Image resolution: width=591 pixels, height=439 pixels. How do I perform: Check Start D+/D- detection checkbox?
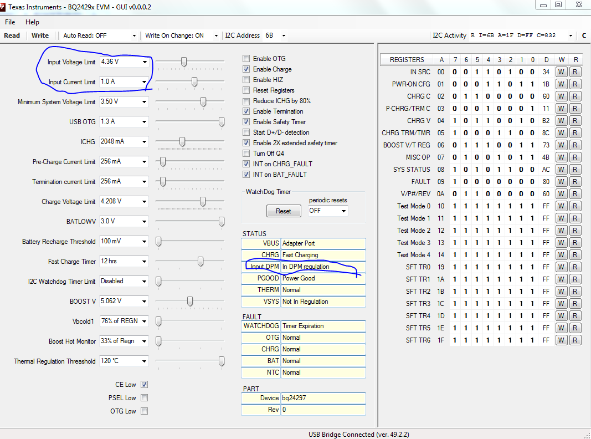(x=246, y=132)
